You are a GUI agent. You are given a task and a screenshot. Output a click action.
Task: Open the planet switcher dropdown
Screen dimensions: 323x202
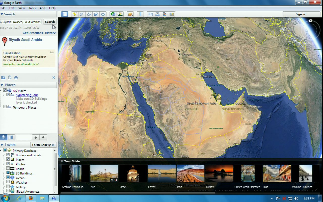tap(130, 14)
